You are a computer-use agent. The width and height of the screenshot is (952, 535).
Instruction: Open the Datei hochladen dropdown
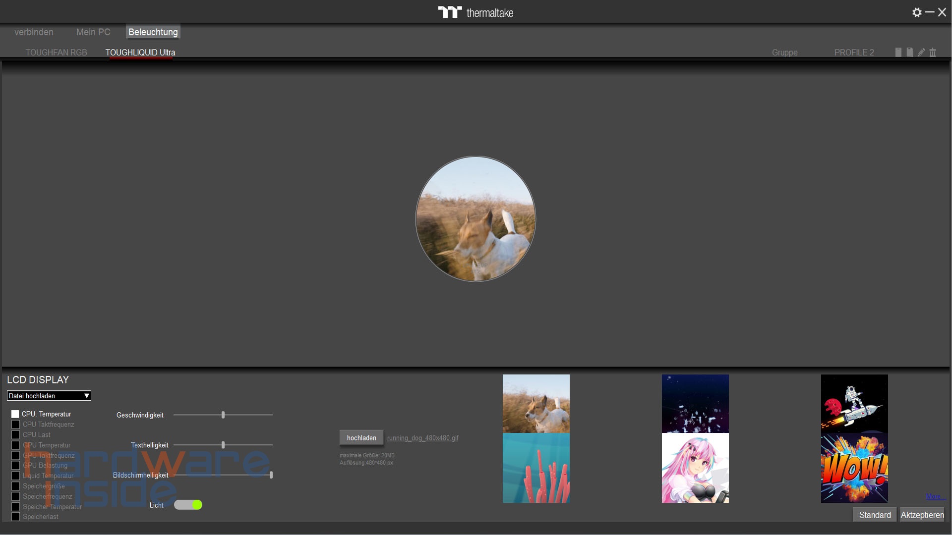click(49, 396)
